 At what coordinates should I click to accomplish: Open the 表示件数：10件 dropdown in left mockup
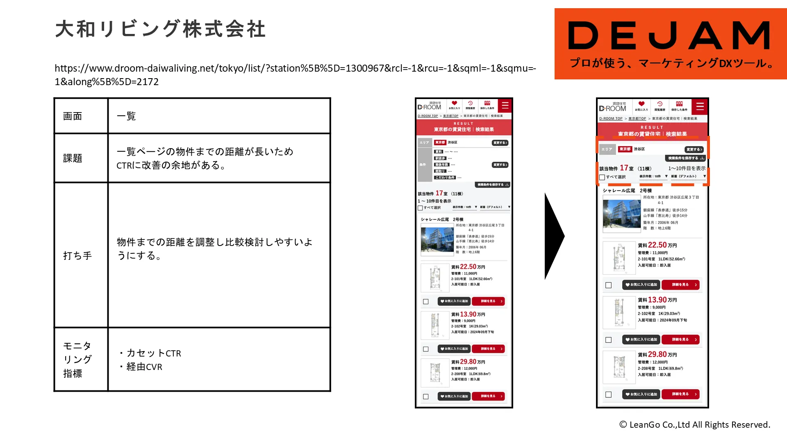pos(465,207)
